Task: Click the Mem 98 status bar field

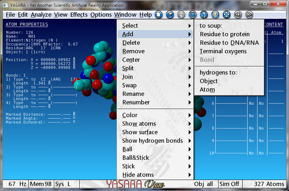Action: tap(41, 184)
